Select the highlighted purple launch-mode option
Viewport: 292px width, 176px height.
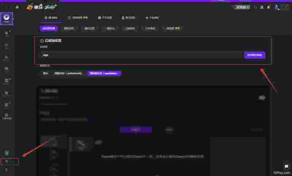(104, 73)
